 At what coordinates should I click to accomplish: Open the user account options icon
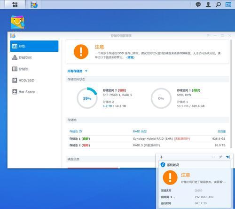tap(208, 4)
